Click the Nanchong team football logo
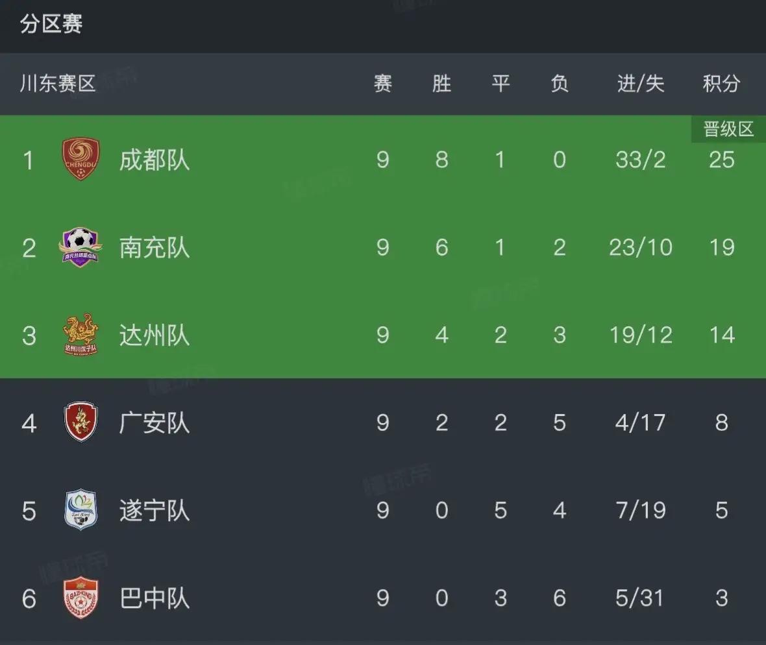Screen dimensions: 766x645 [80, 247]
